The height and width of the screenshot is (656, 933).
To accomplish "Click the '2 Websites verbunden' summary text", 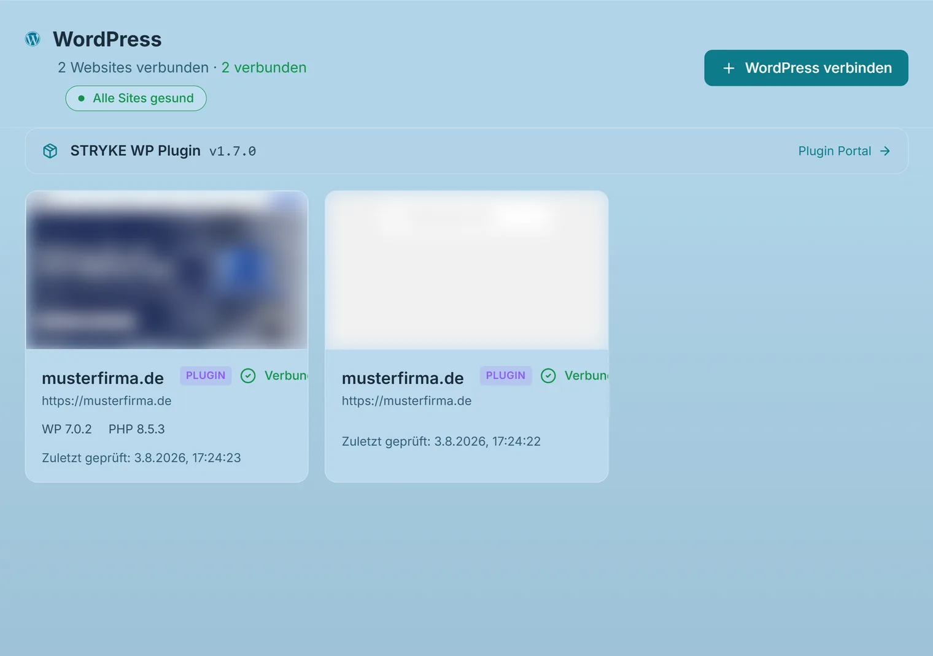I will (x=133, y=67).
